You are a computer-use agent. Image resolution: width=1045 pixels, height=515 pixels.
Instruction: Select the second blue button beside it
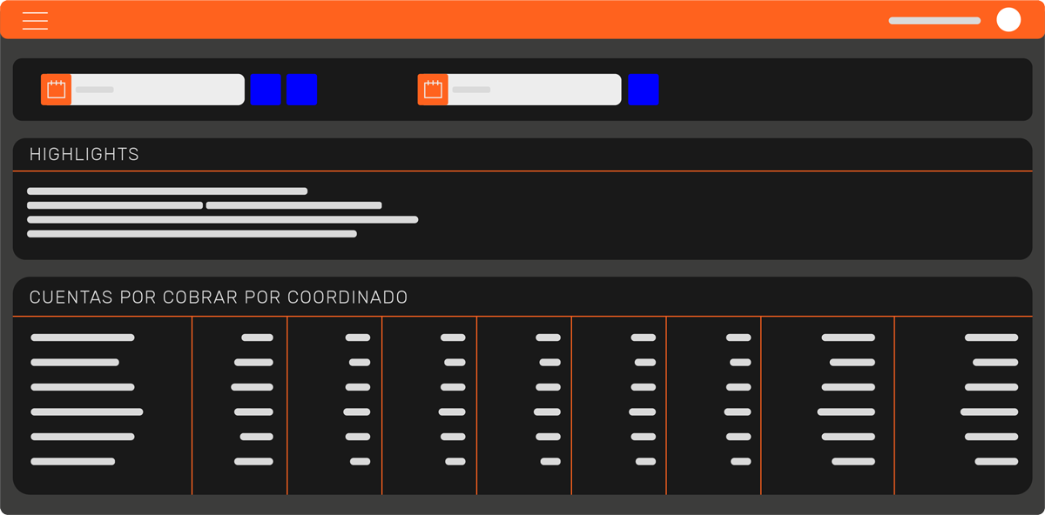(x=302, y=89)
